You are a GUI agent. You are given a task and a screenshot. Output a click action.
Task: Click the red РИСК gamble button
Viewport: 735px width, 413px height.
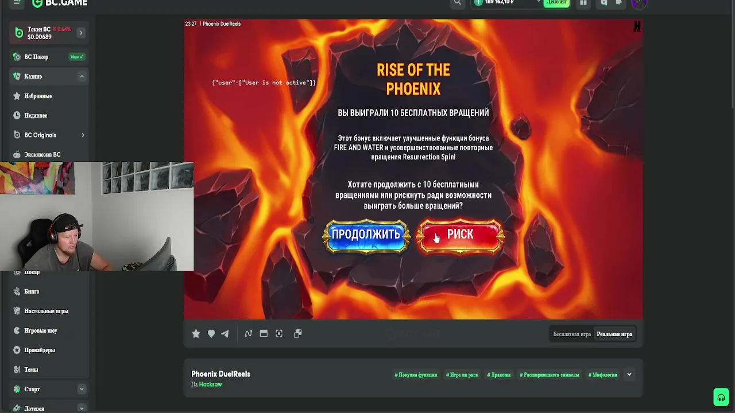pos(460,235)
